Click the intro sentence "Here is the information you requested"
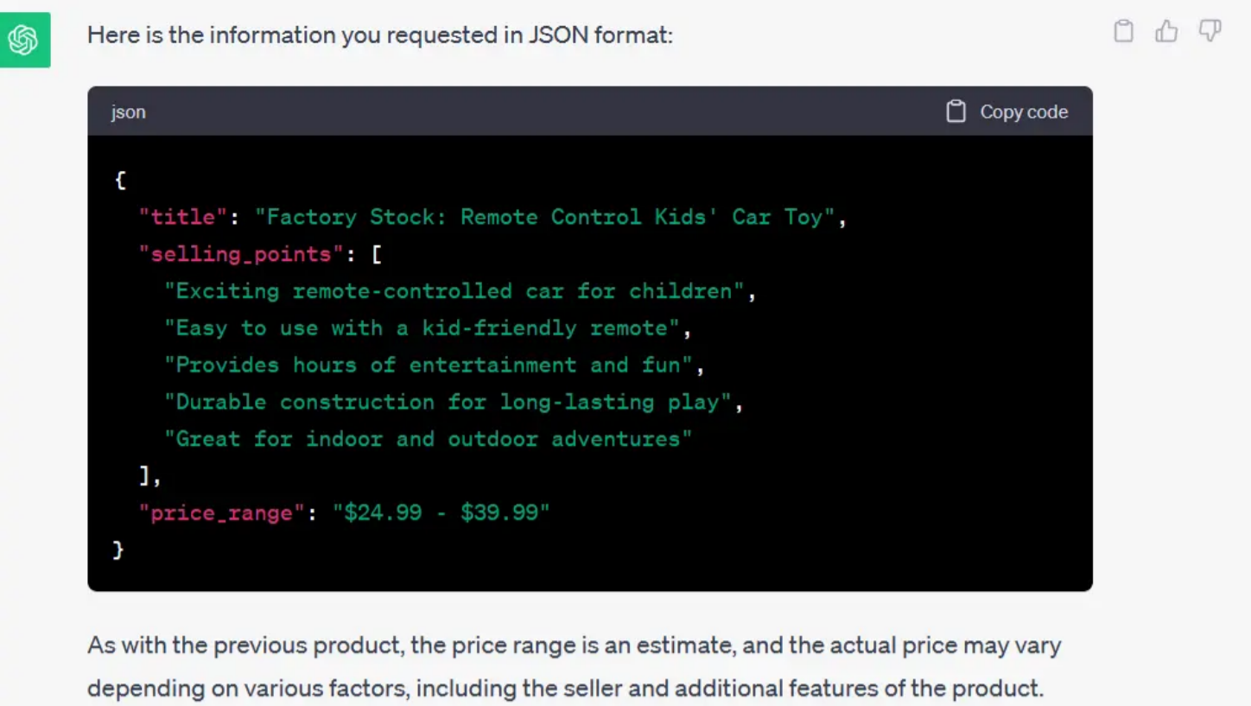Viewport: 1251px width, 706px height. pyautogui.click(x=379, y=35)
